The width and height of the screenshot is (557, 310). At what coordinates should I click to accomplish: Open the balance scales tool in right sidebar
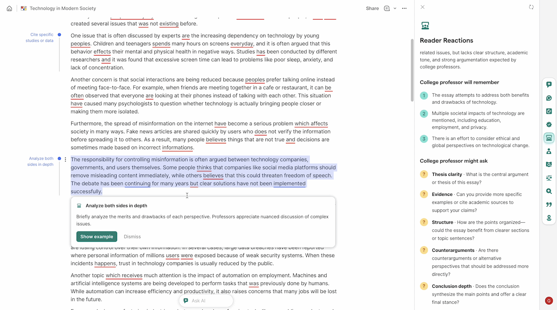549,178
